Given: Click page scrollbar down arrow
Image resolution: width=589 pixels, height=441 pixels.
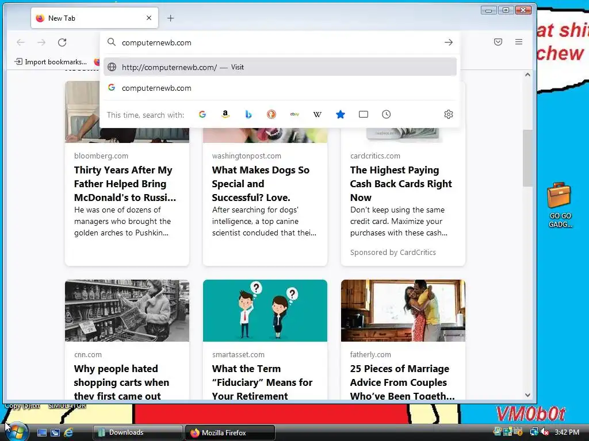Looking at the screenshot, I should [x=528, y=395].
